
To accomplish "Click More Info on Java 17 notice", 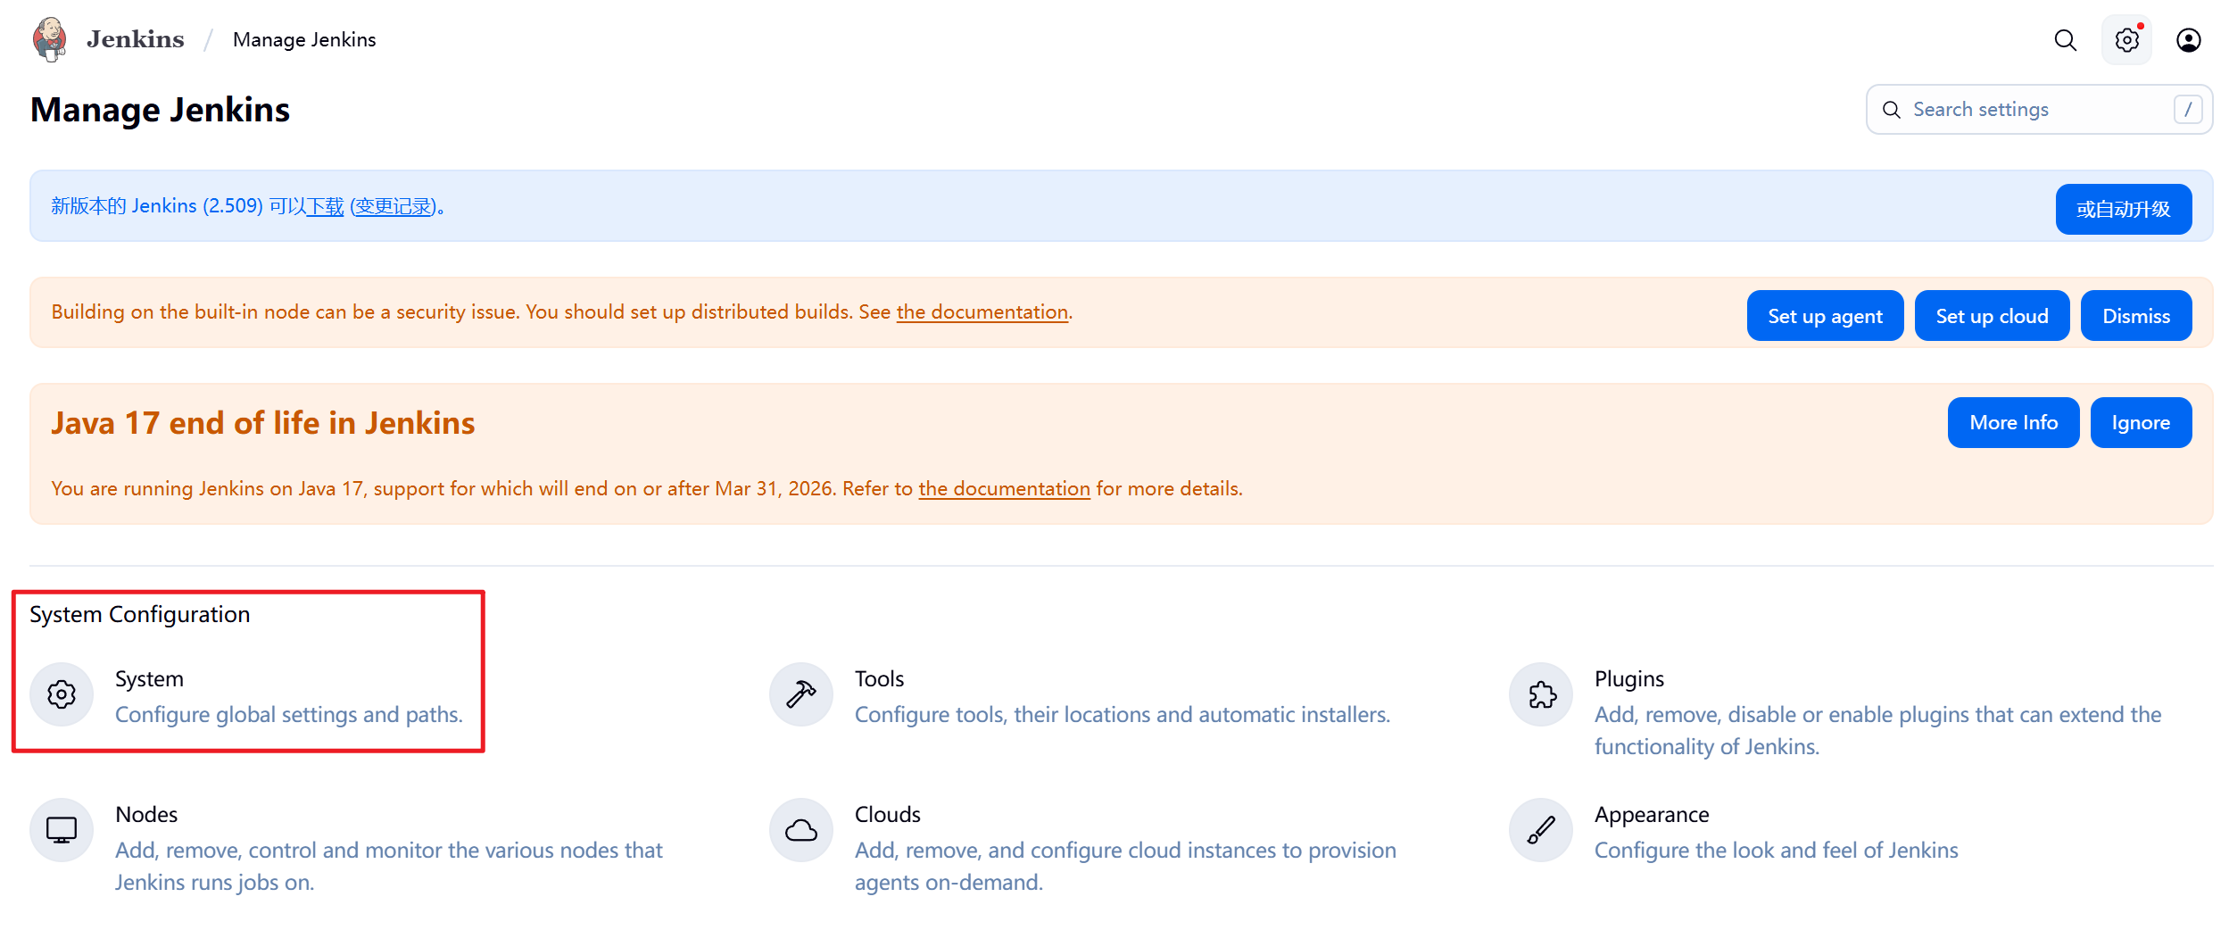I will pyautogui.click(x=2013, y=423).
